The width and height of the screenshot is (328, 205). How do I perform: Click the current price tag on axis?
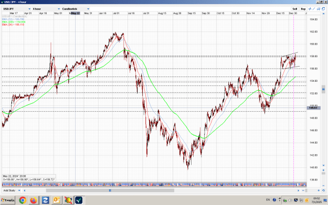click(313, 108)
